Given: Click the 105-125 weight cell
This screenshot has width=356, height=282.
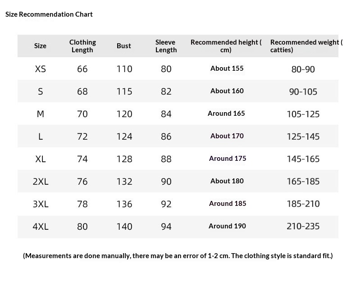Looking at the screenshot, I should point(303,114).
